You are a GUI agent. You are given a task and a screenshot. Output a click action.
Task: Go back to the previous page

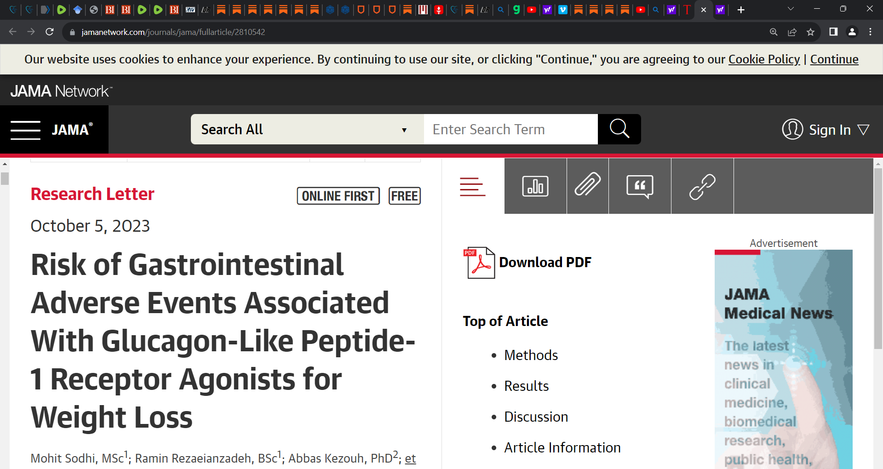[13, 32]
